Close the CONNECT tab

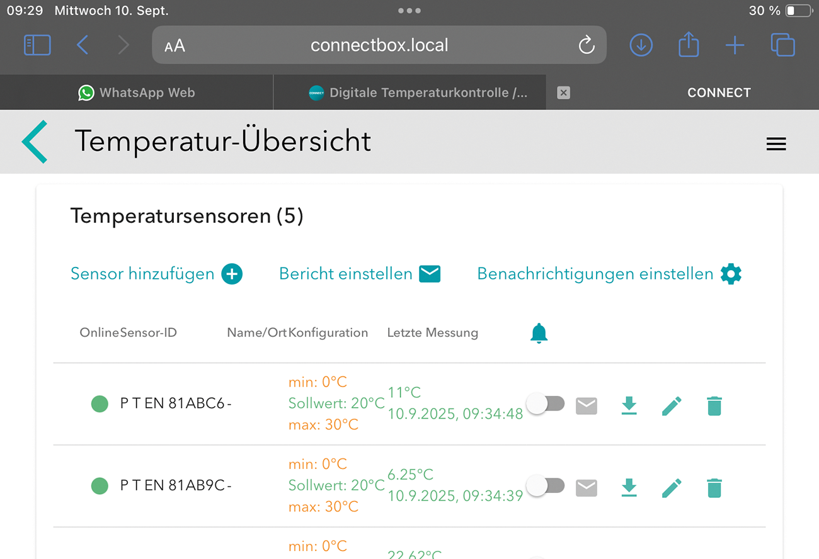[564, 93]
